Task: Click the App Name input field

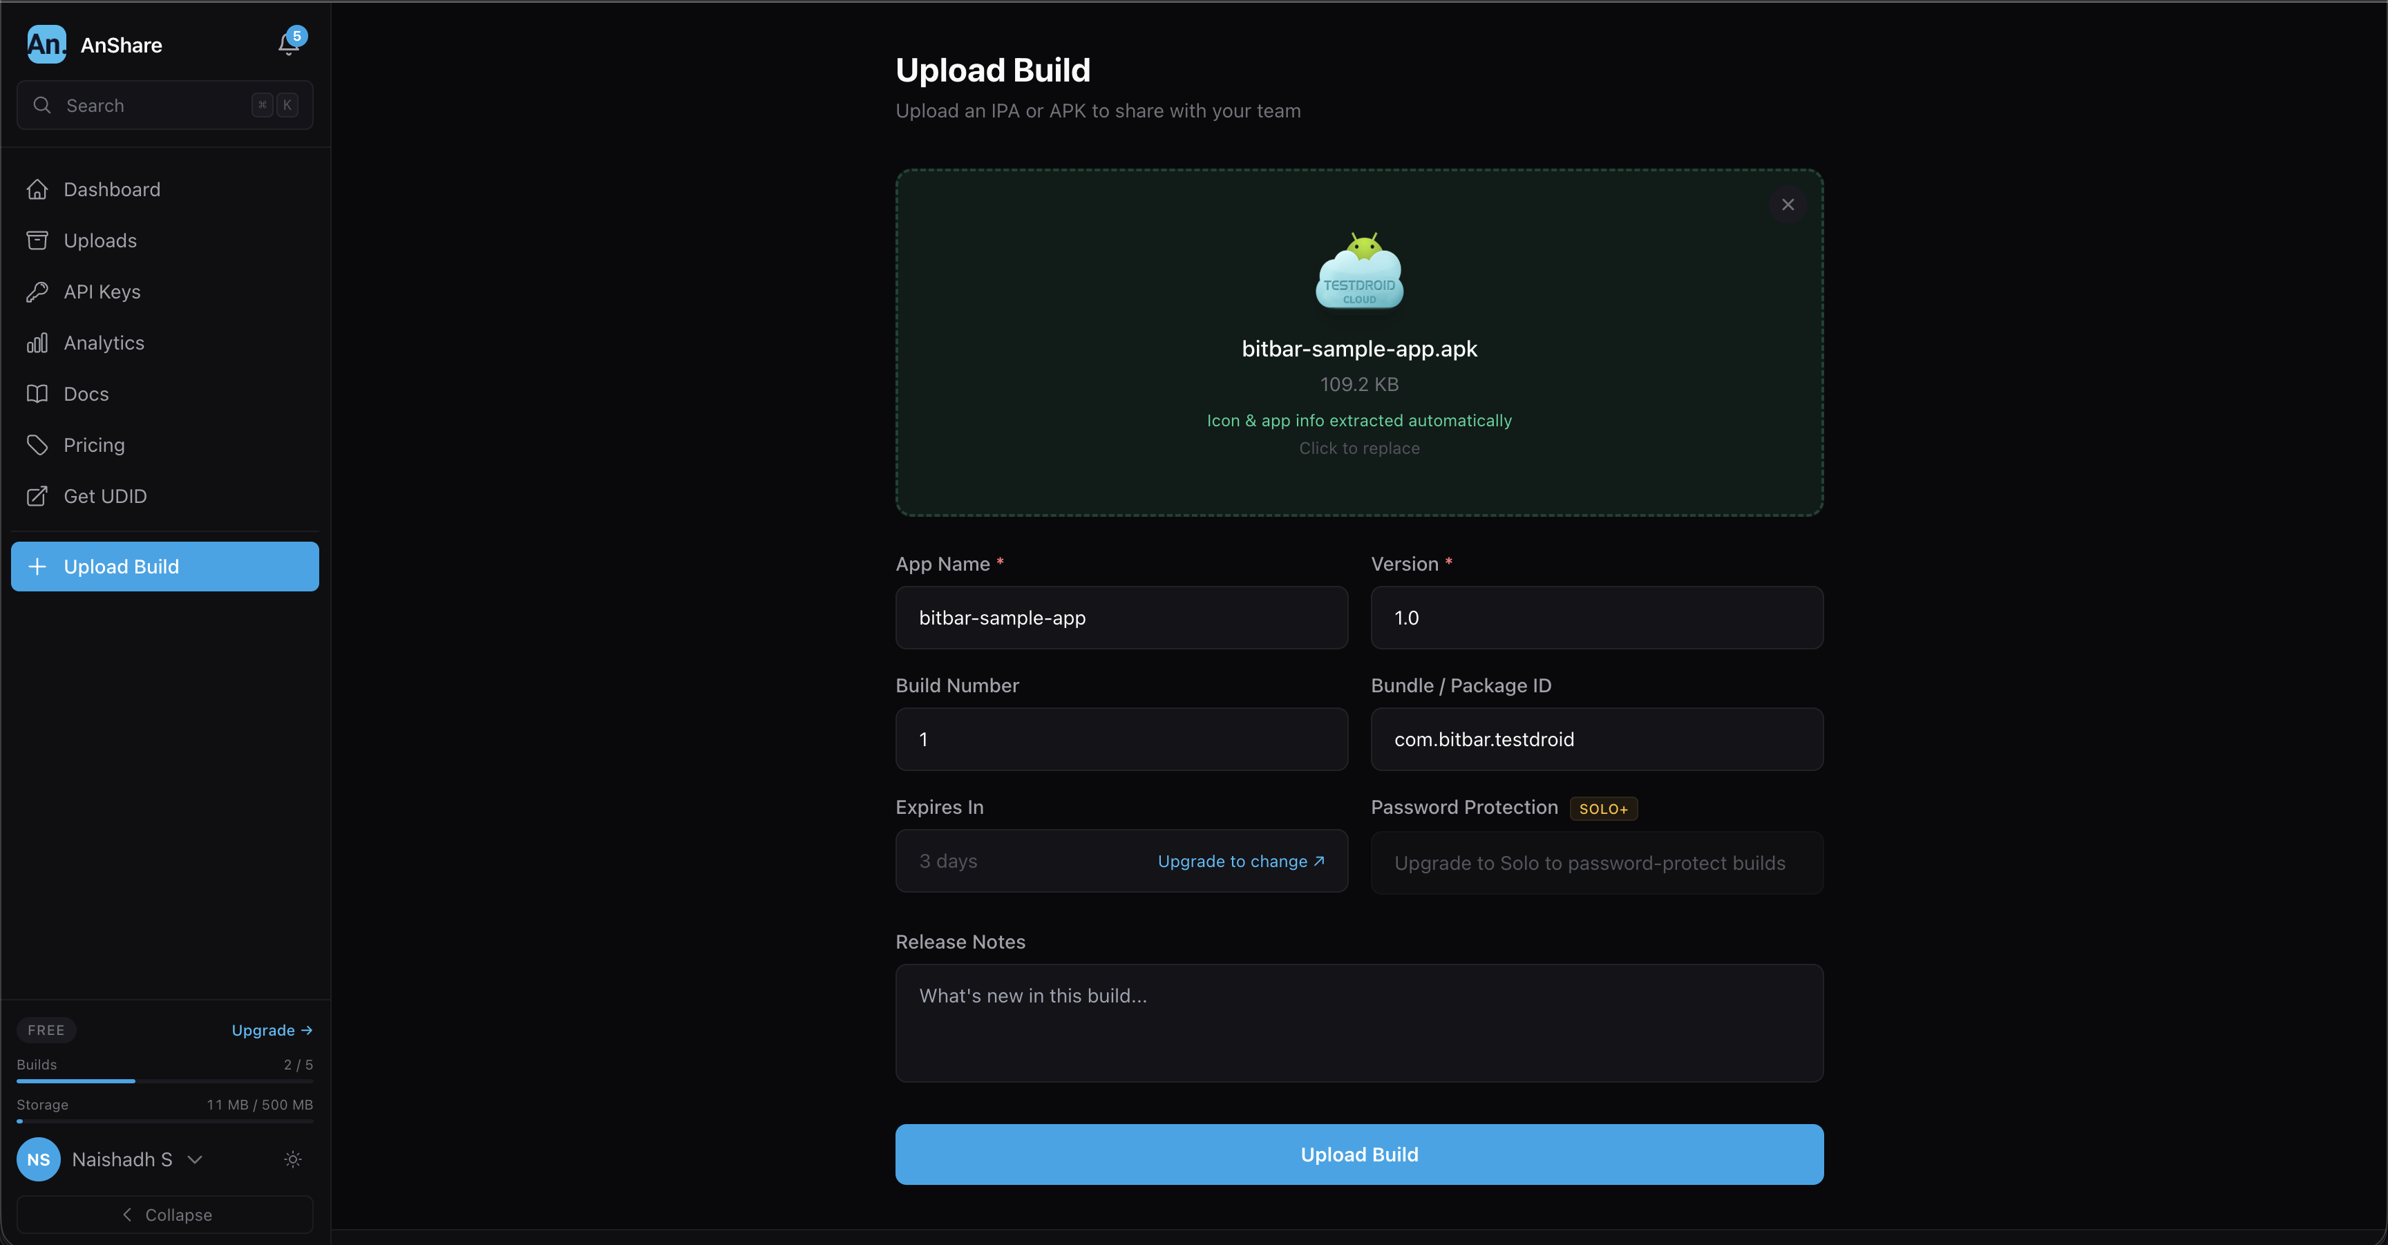Action: click(x=1121, y=618)
